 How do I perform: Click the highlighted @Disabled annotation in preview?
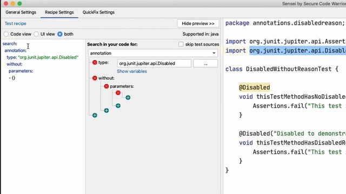(255, 87)
